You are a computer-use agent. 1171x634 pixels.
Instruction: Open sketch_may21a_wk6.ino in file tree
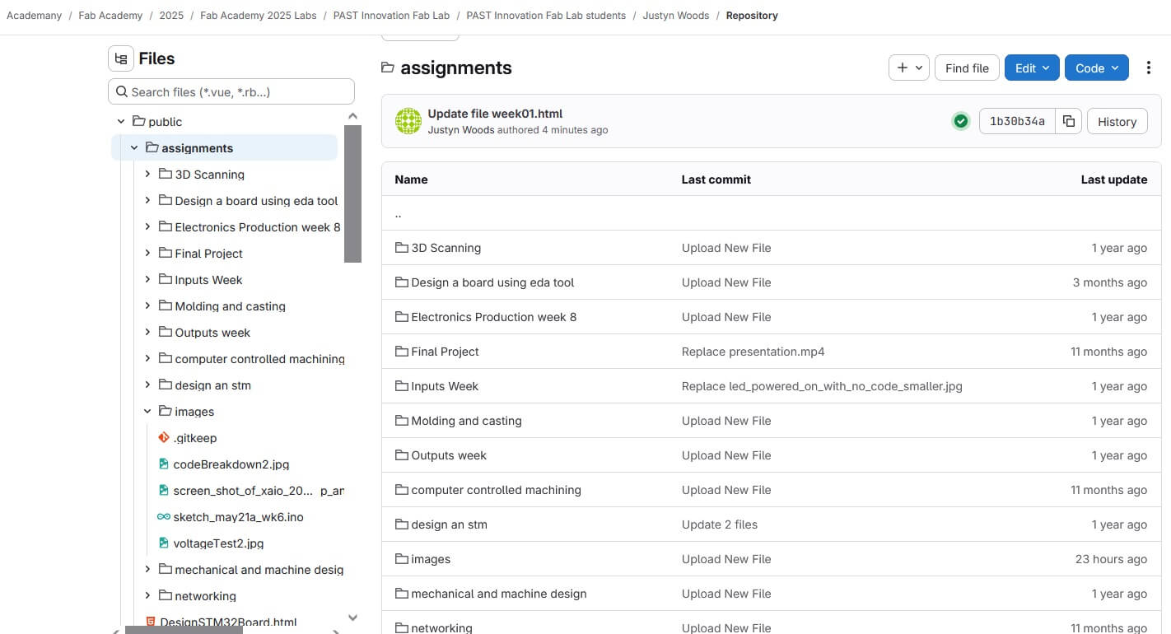click(x=238, y=517)
